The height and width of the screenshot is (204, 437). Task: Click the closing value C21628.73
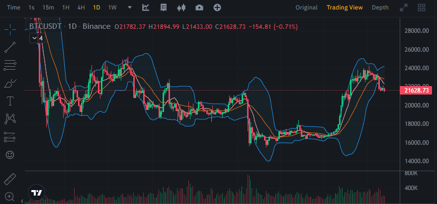[x=230, y=27]
